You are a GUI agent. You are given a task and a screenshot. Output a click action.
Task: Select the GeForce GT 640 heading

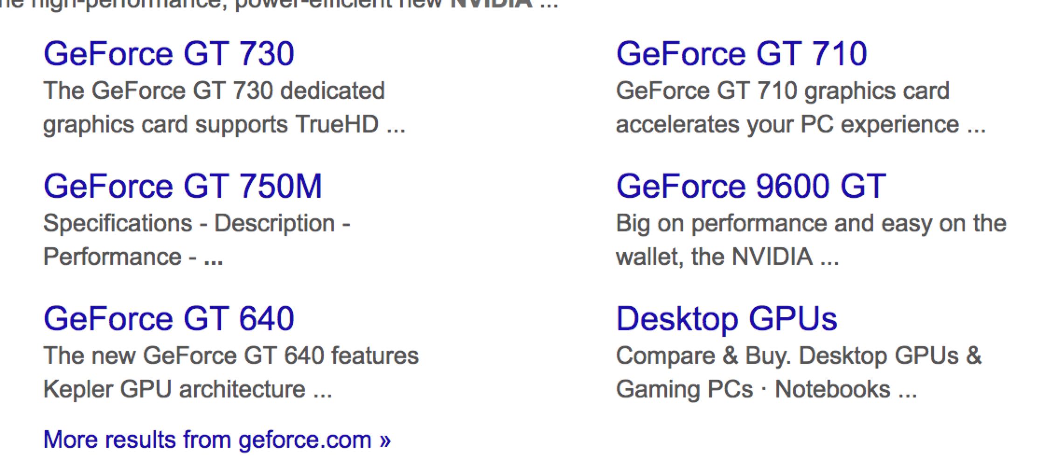168,319
